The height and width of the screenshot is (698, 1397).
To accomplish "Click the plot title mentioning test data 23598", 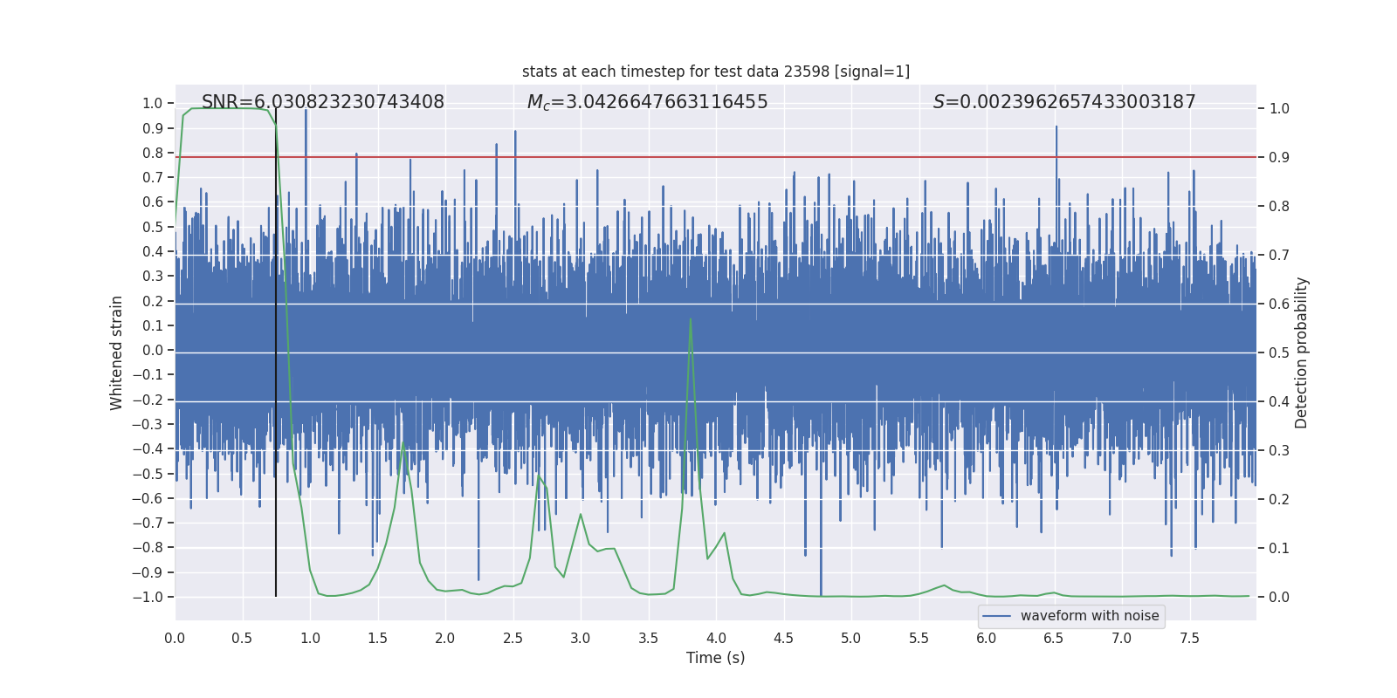I will (x=715, y=72).
